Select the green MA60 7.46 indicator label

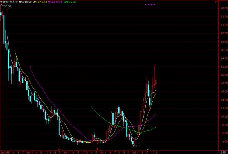tap(70, 2)
